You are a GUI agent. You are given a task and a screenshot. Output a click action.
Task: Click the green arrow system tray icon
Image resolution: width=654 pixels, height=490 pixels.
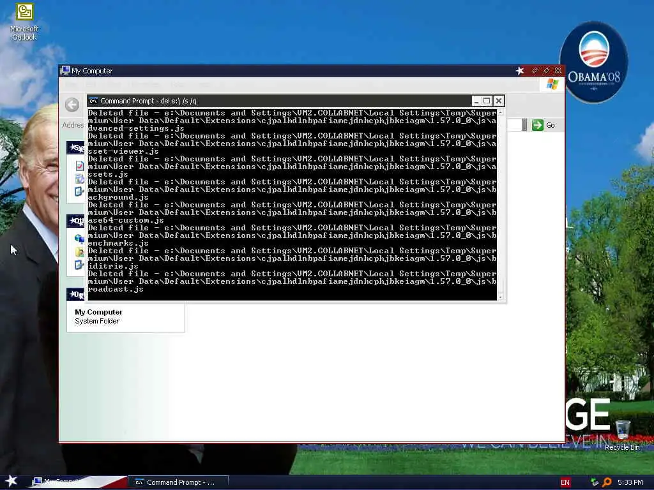[x=595, y=482]
